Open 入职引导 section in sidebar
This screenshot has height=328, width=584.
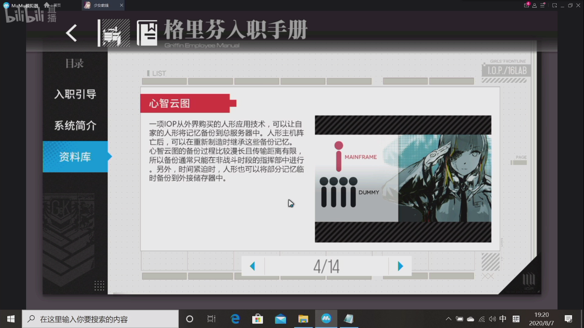pos(75,94)
